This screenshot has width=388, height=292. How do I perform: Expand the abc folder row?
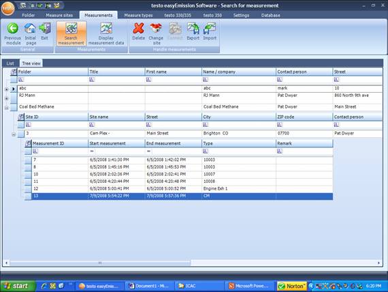tap(6, 89)
